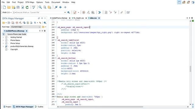Viewport: 195px width, 109px height.
Task: Open XPath settings gear icon
Action: click(x=69, y=12)
